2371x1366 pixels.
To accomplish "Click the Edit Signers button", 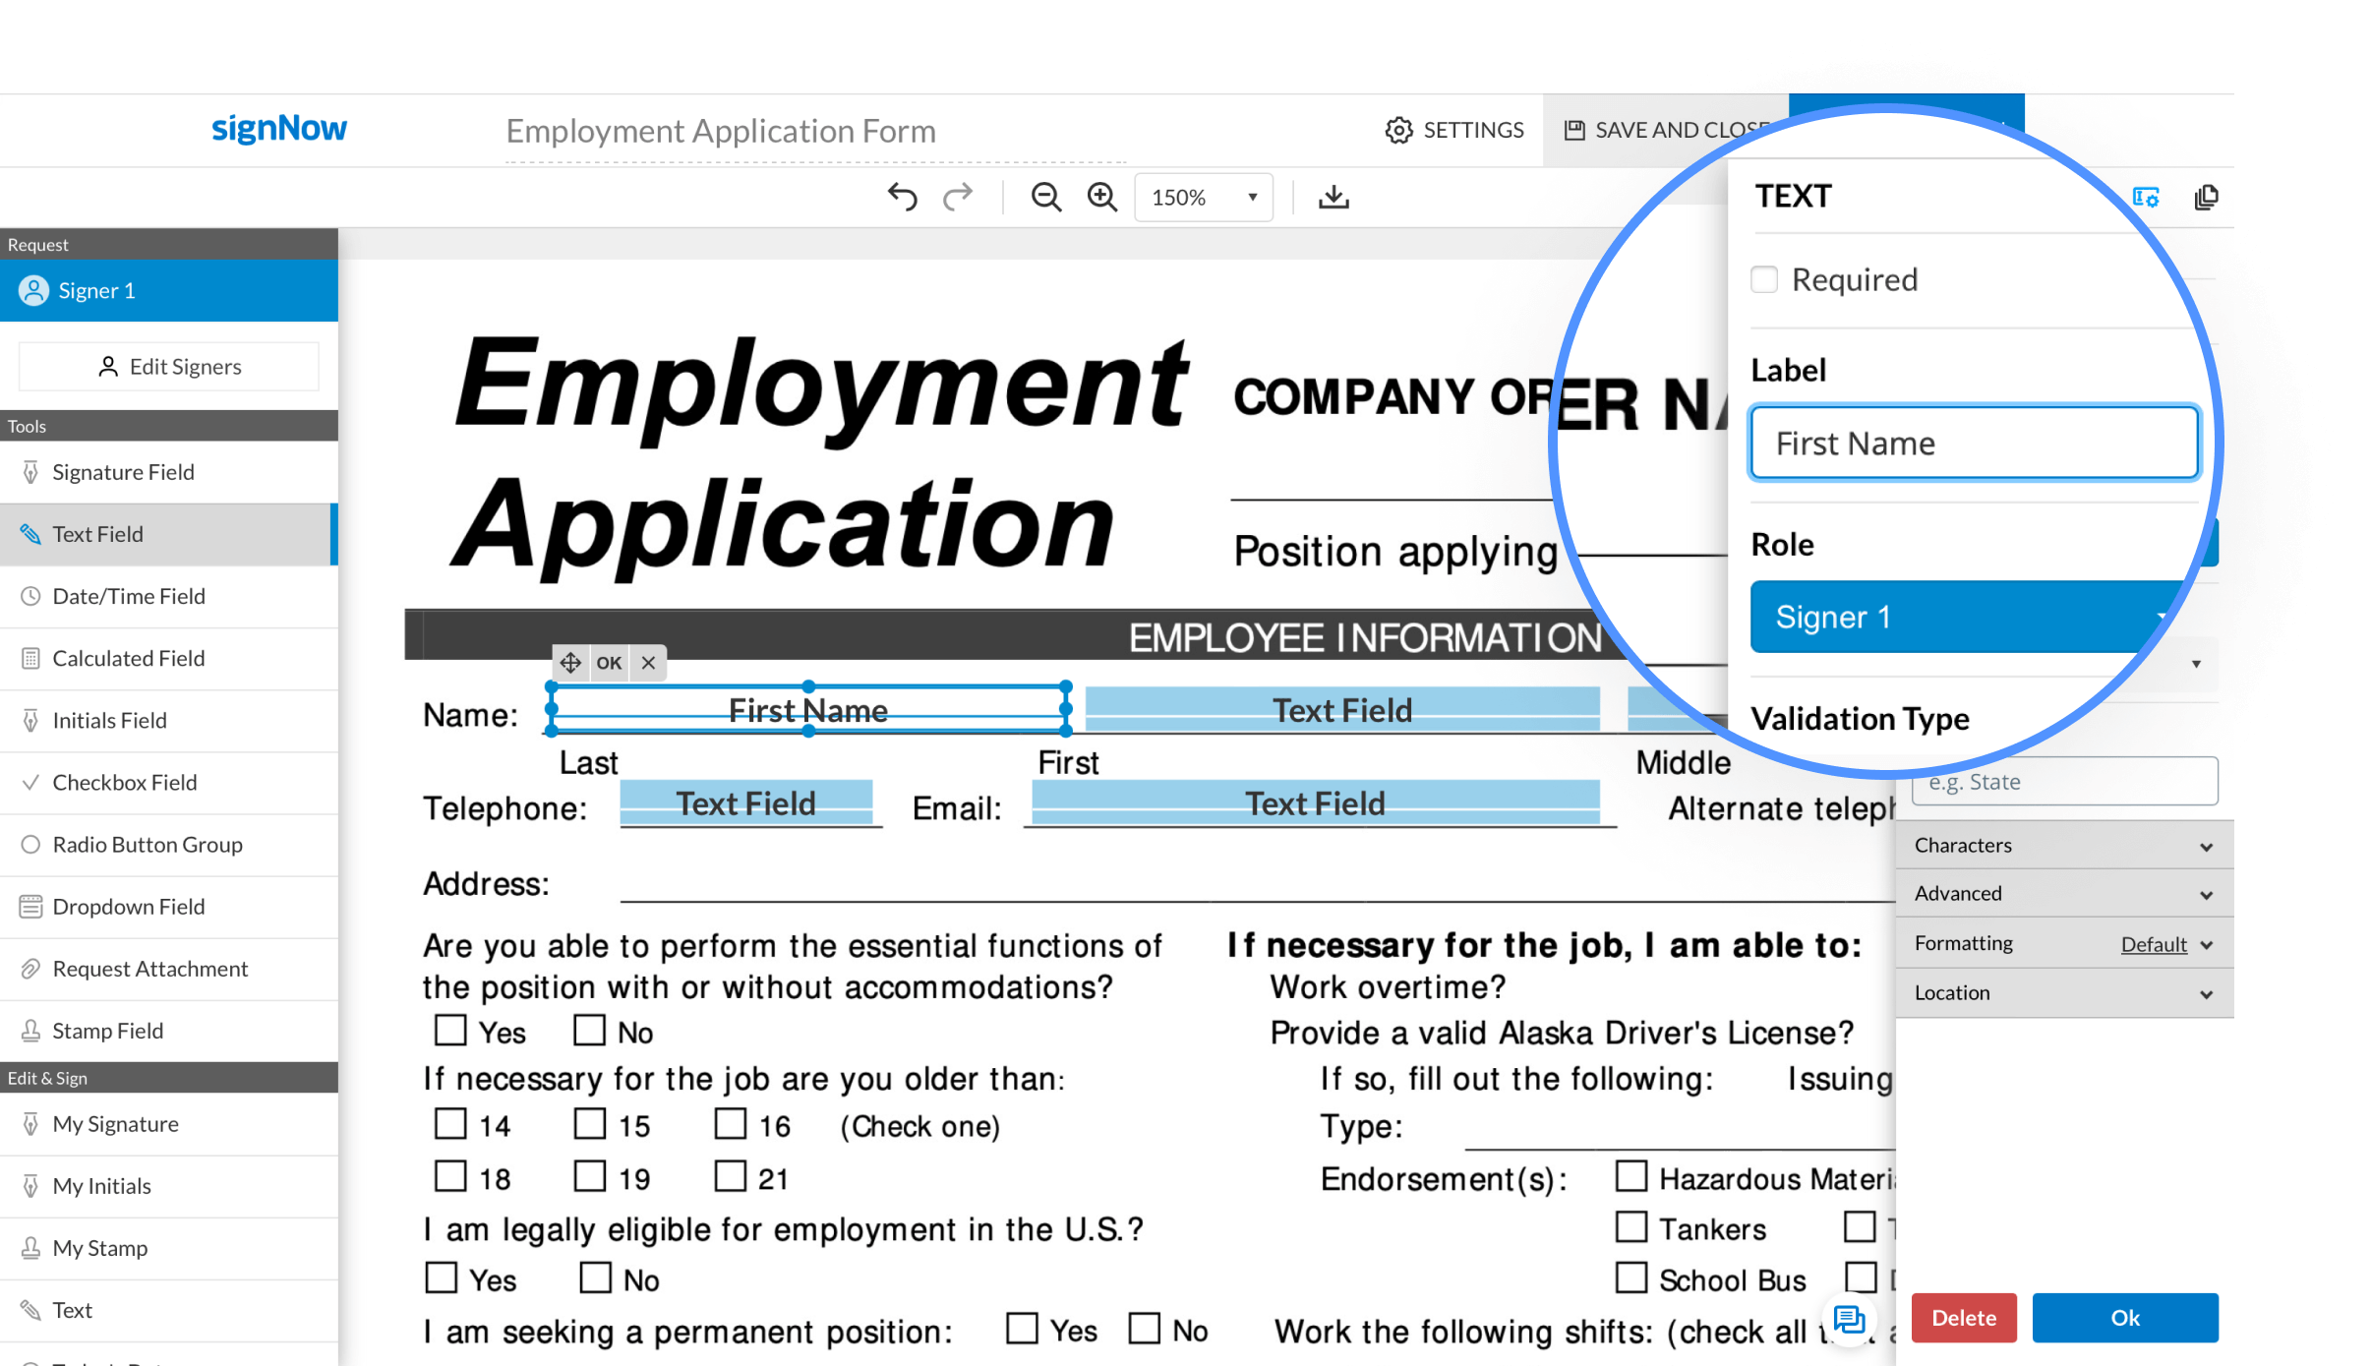I will tap(169, 367).
